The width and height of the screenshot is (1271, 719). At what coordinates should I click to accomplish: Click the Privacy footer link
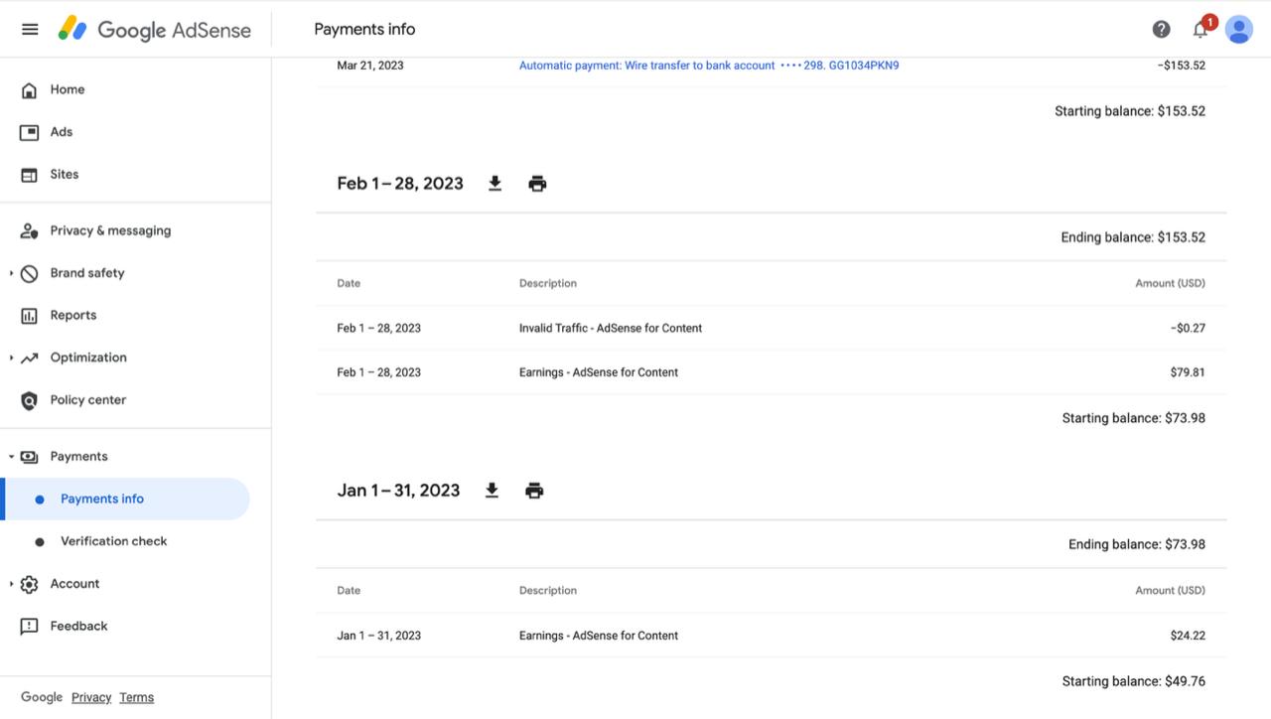tap(91, 697)
